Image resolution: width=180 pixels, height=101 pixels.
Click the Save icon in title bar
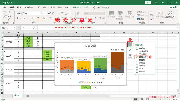tap(4, 3)
